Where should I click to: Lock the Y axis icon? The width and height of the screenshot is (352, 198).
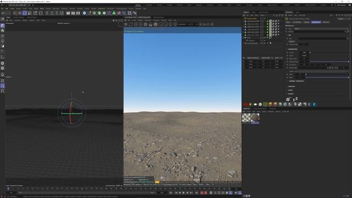[52, 13]
